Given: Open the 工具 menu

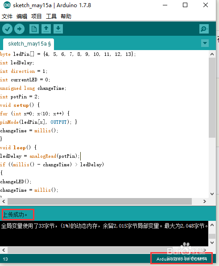Looking at the screenshot, I should tap(51, 17).
